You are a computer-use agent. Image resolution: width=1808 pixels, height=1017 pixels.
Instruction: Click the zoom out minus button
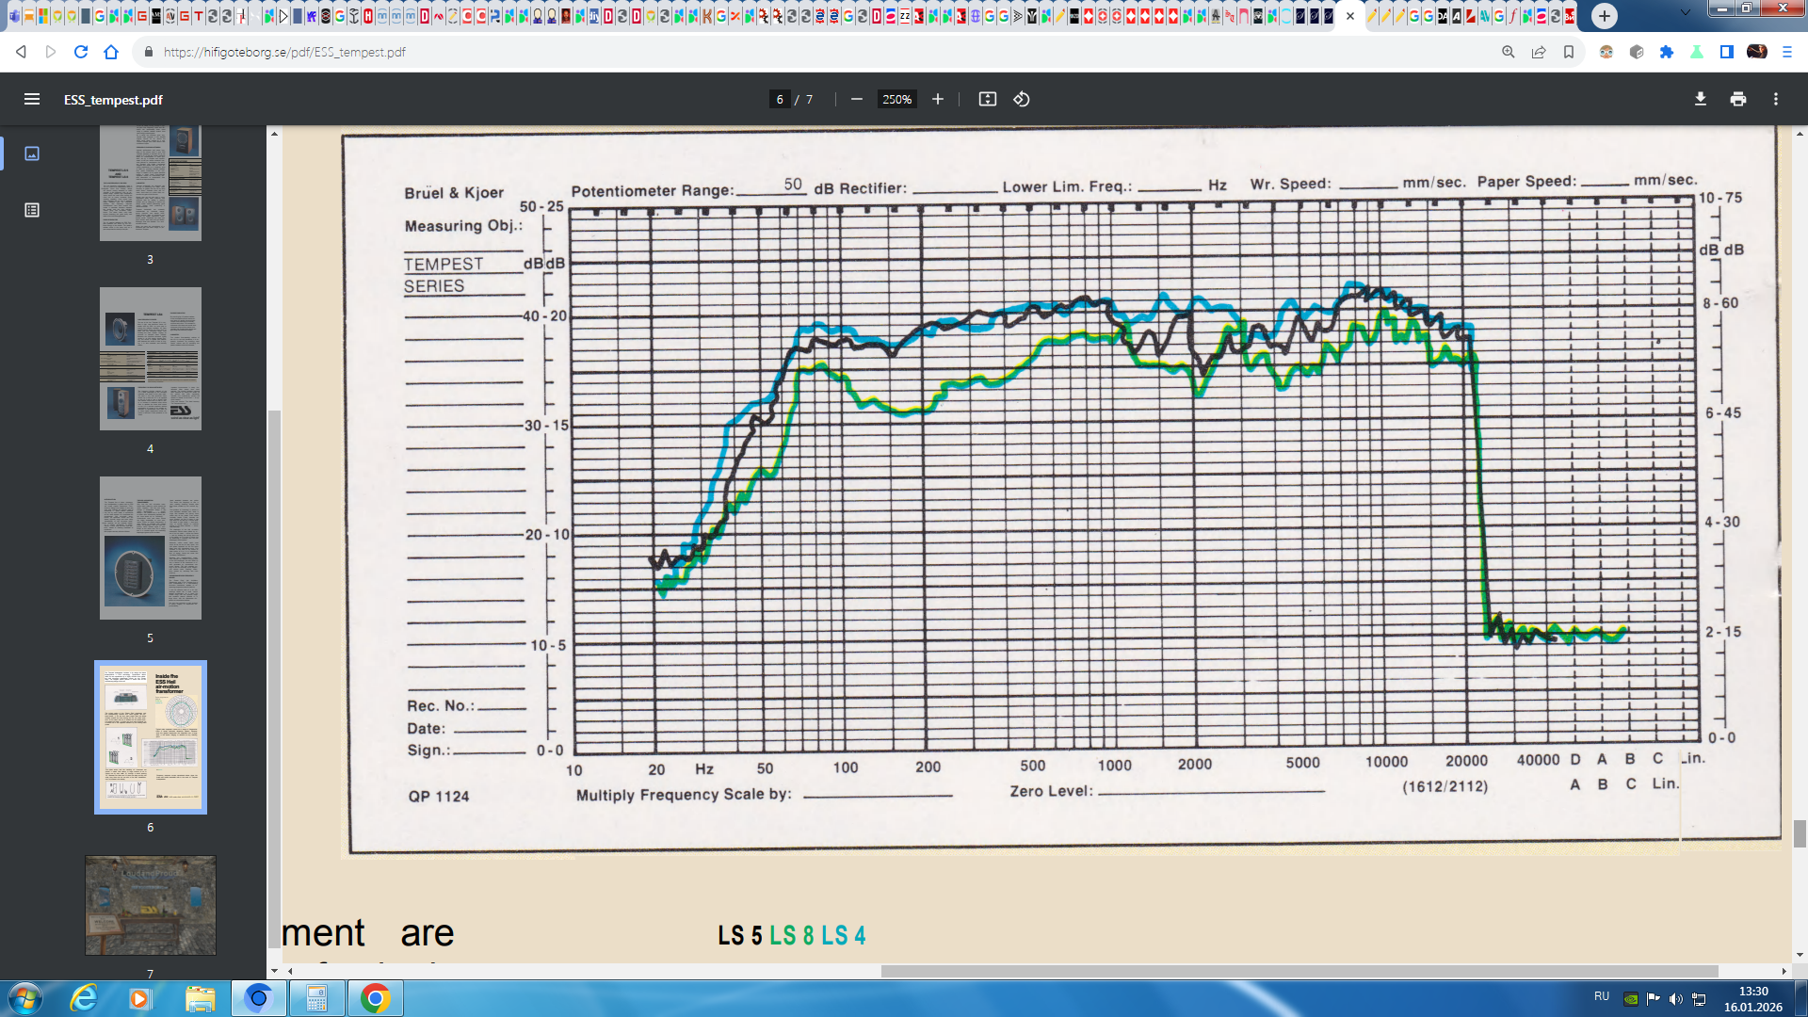856,99
